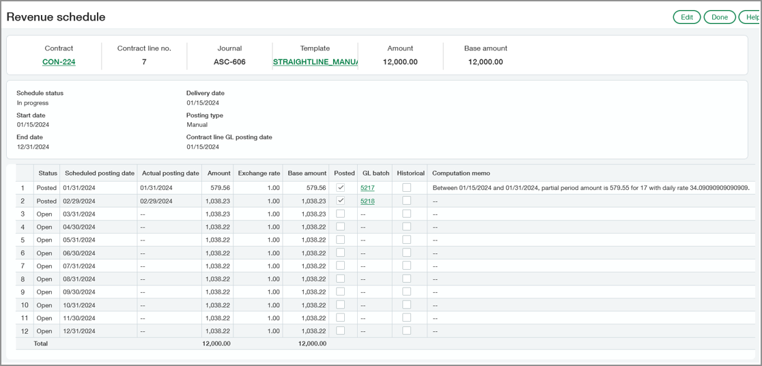This screenshot has width=762, height=366.
Task: Open GL batch 5217 link
Action: (367, 188)
